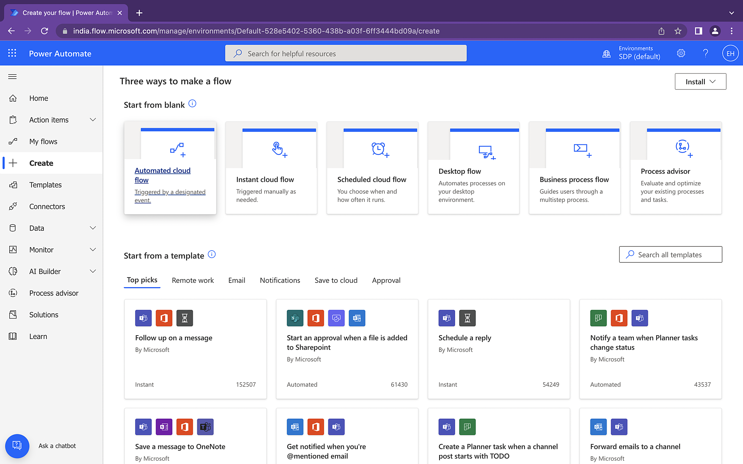Image resolution: width=743 pixels, height=464 pixels.
Task: Open the Install dropdown
Action: pos(700,82)
